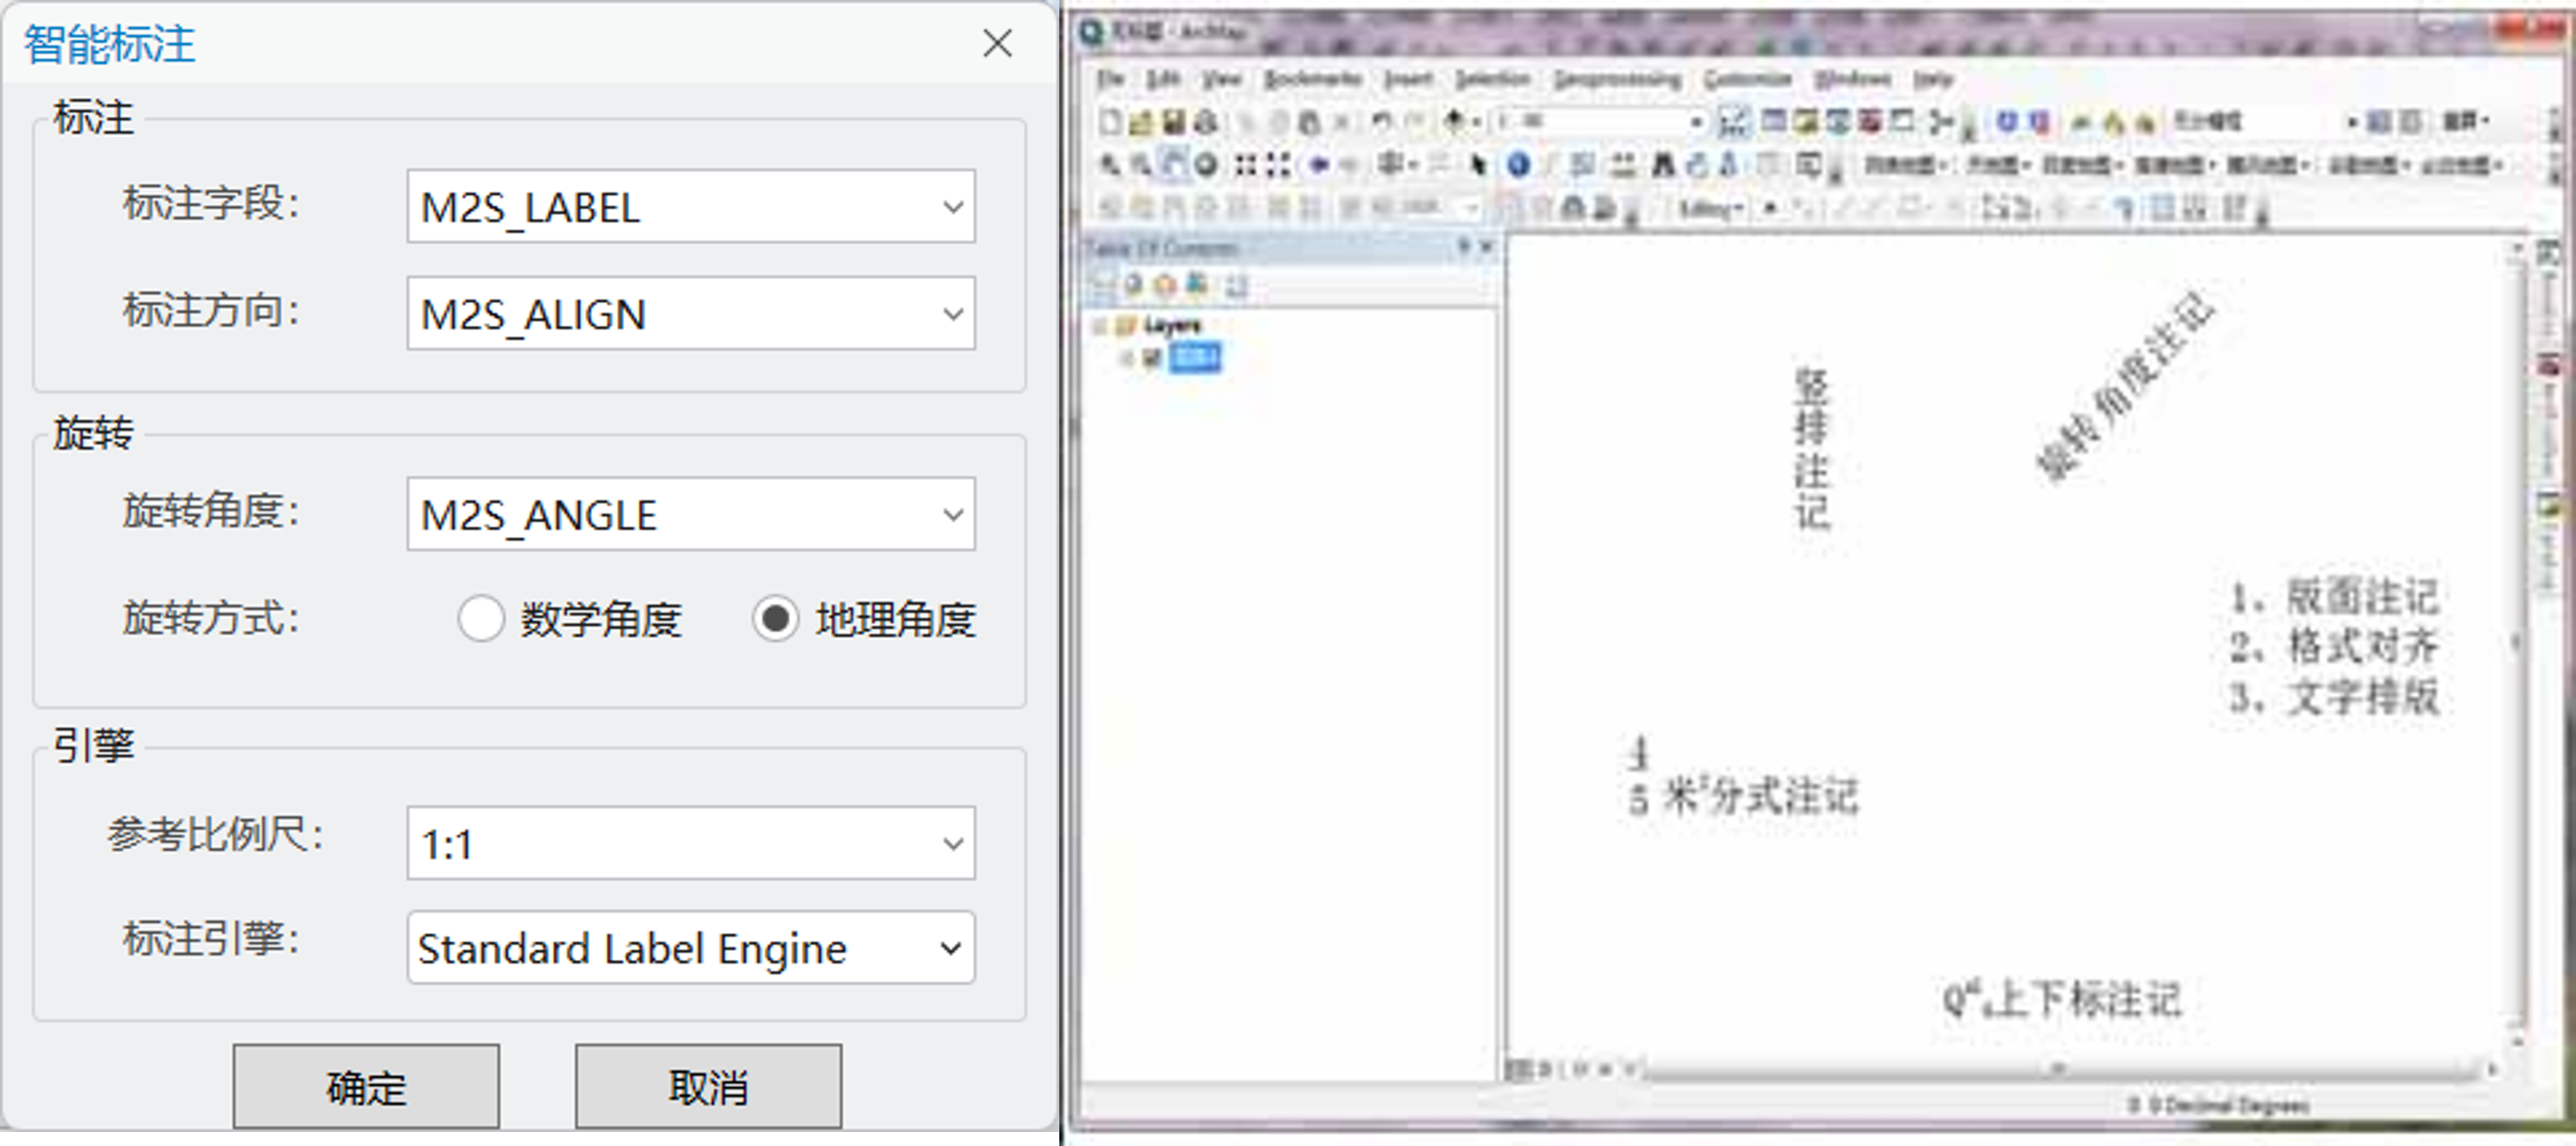The height and width of the screenshot is (1146, 2576).
Task: Open the Customize menu in ArcMap
Action: 1748,78
